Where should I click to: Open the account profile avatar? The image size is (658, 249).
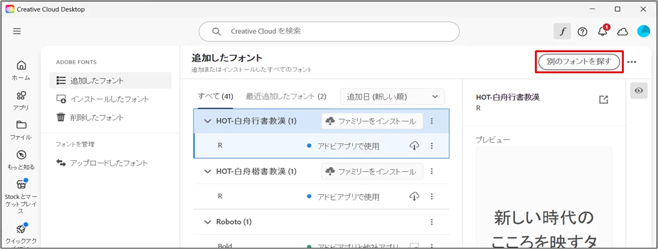coord(643,32)
